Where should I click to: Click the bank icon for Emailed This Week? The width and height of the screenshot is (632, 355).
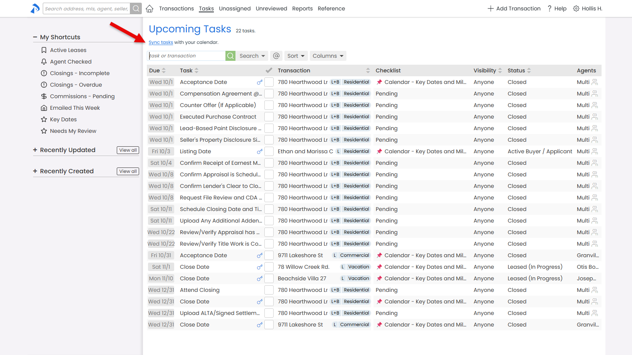(44, 108)
